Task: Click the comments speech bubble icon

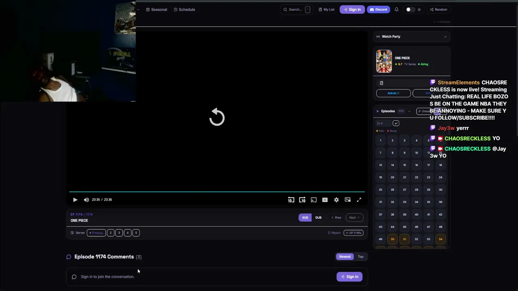Action: (x=69, y=257)
